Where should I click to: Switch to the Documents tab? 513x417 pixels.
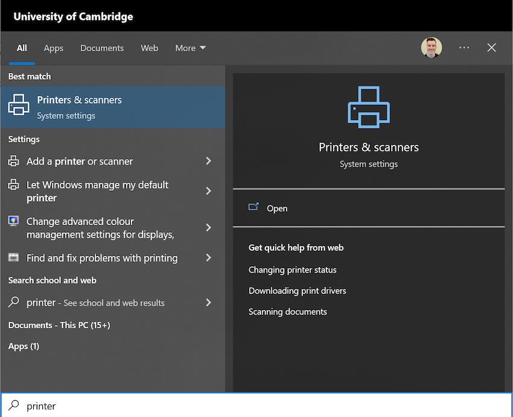[102, 48]
